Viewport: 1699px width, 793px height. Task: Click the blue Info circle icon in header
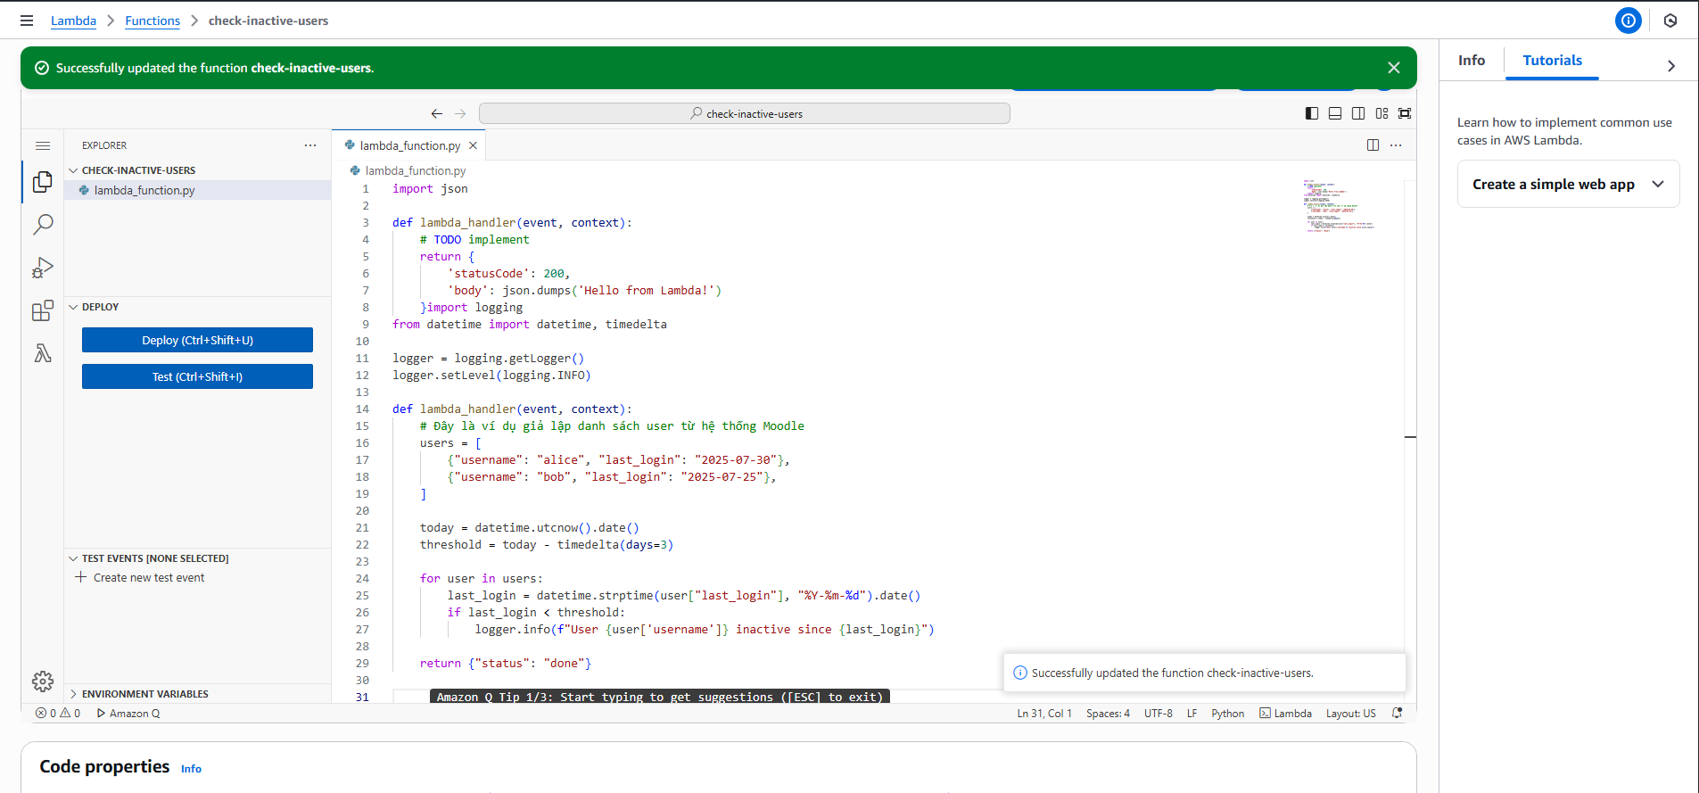1629,21
